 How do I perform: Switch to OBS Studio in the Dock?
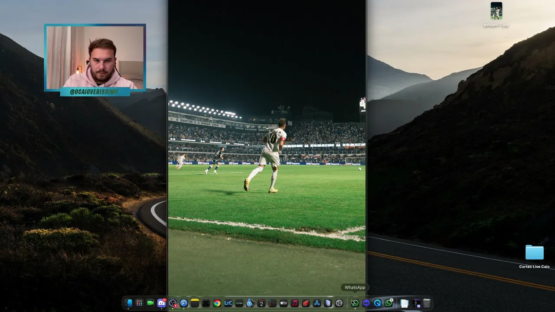(x=173, y=303)
